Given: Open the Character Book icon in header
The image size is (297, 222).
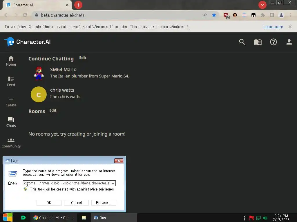Looking at the screenshot, I should (258, 42).
